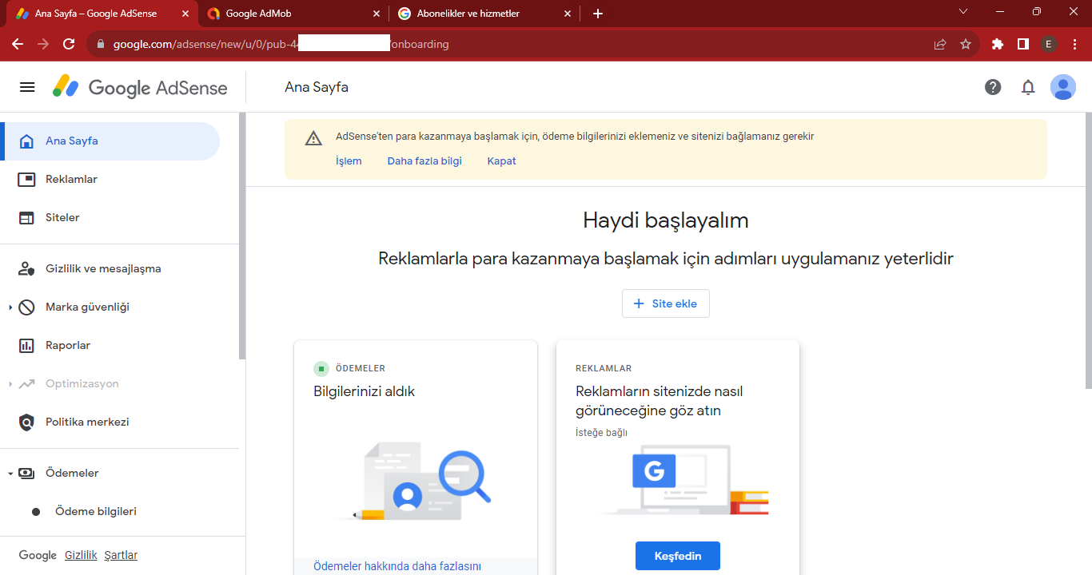Screen dimensions: 1092x575
Task: Close the Google AdMob tab
Action: tap(377, 14)
